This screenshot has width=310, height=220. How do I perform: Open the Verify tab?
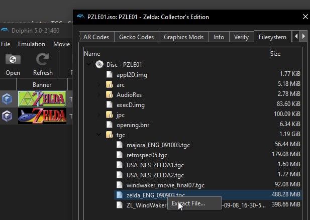(x=241, y=37)
